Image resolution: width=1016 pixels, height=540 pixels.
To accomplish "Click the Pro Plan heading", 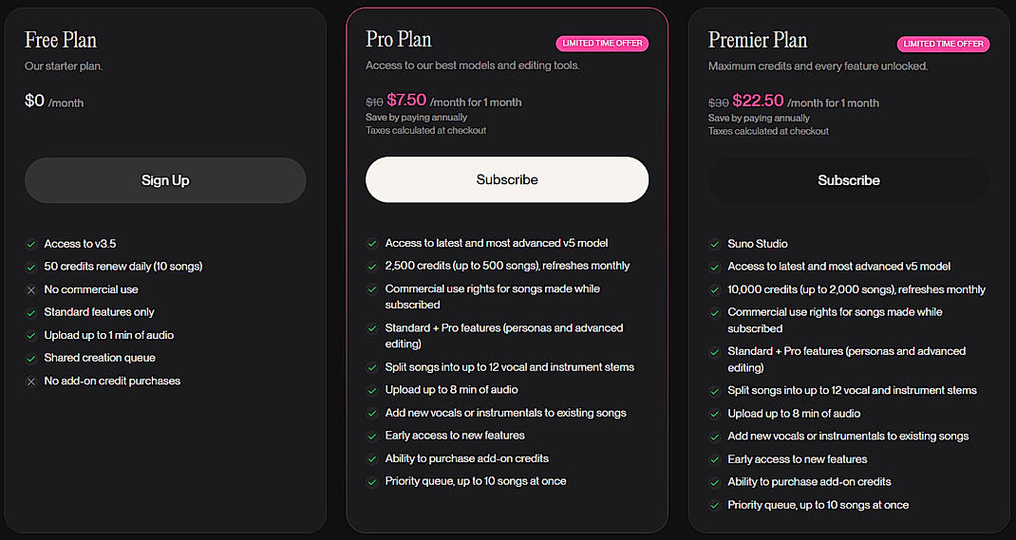I will [399, 40].
